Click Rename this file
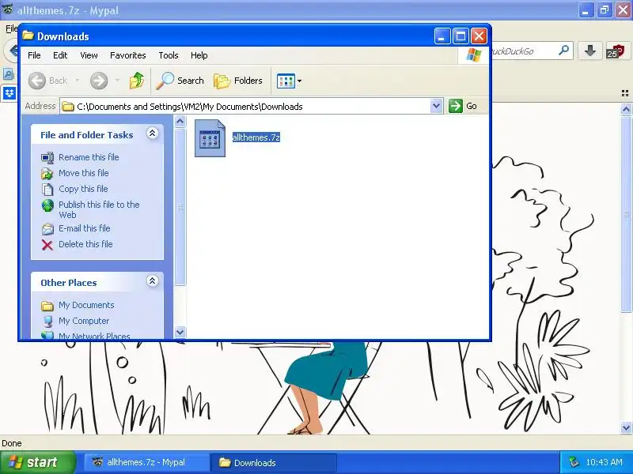 click(89, 157)
